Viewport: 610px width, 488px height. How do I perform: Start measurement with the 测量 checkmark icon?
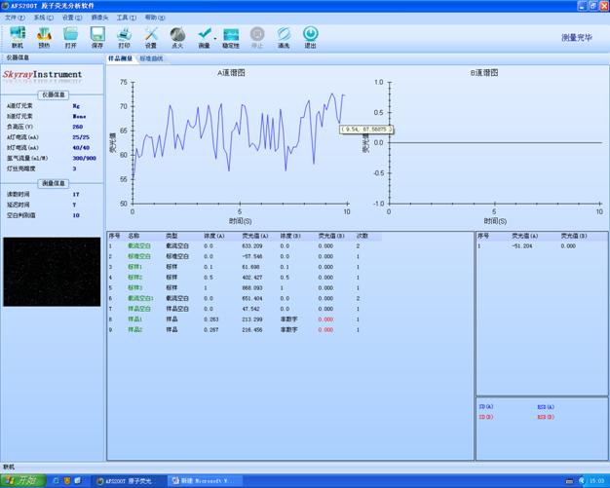[203, 37]
